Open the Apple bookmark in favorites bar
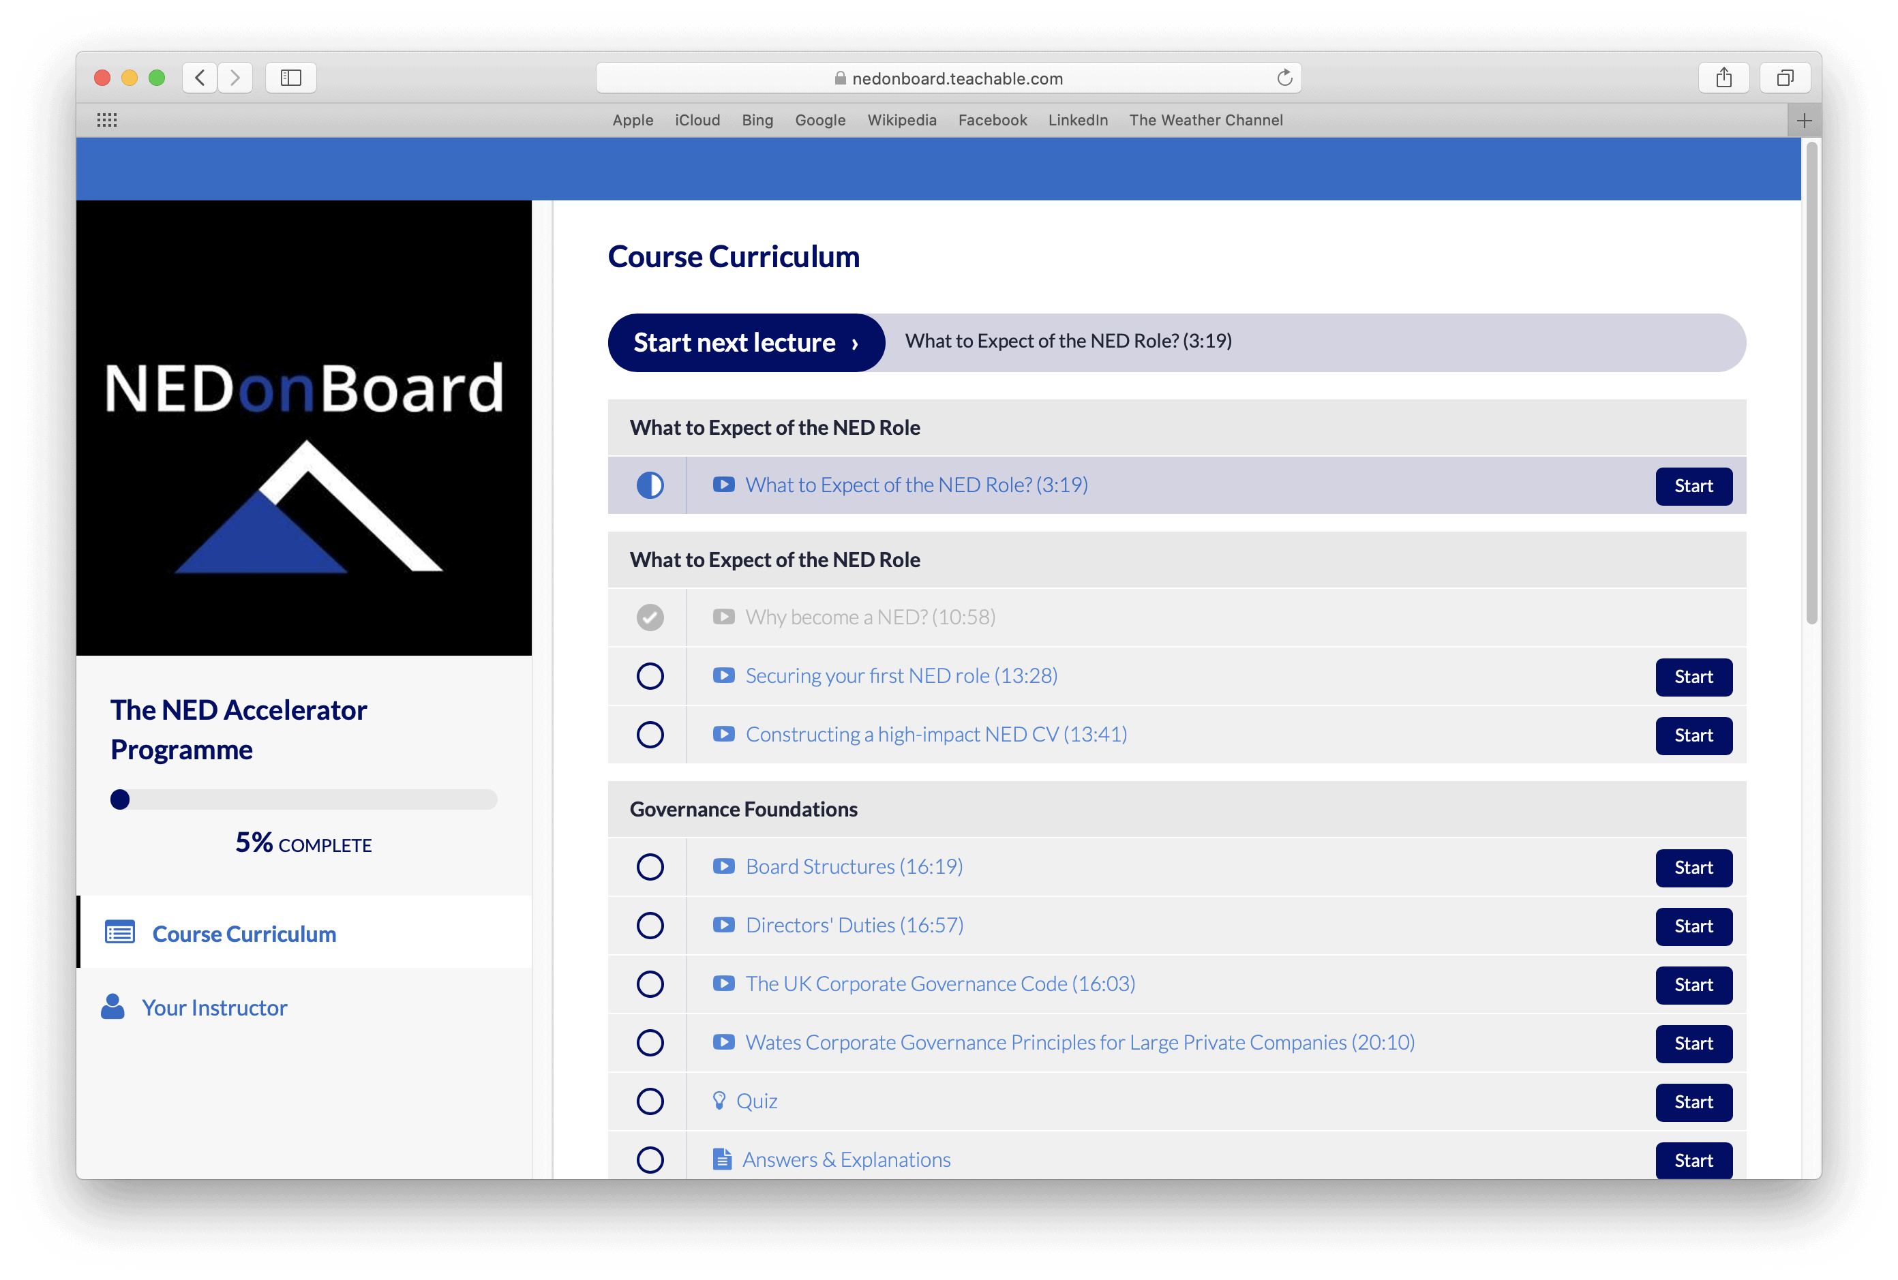Viewport: 1898px width, 1280px height. coord(633,120)
